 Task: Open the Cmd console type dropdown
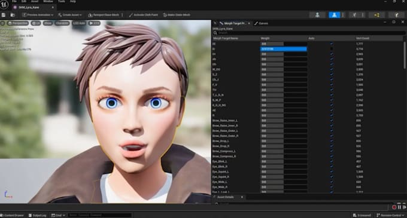pos(58,215)
